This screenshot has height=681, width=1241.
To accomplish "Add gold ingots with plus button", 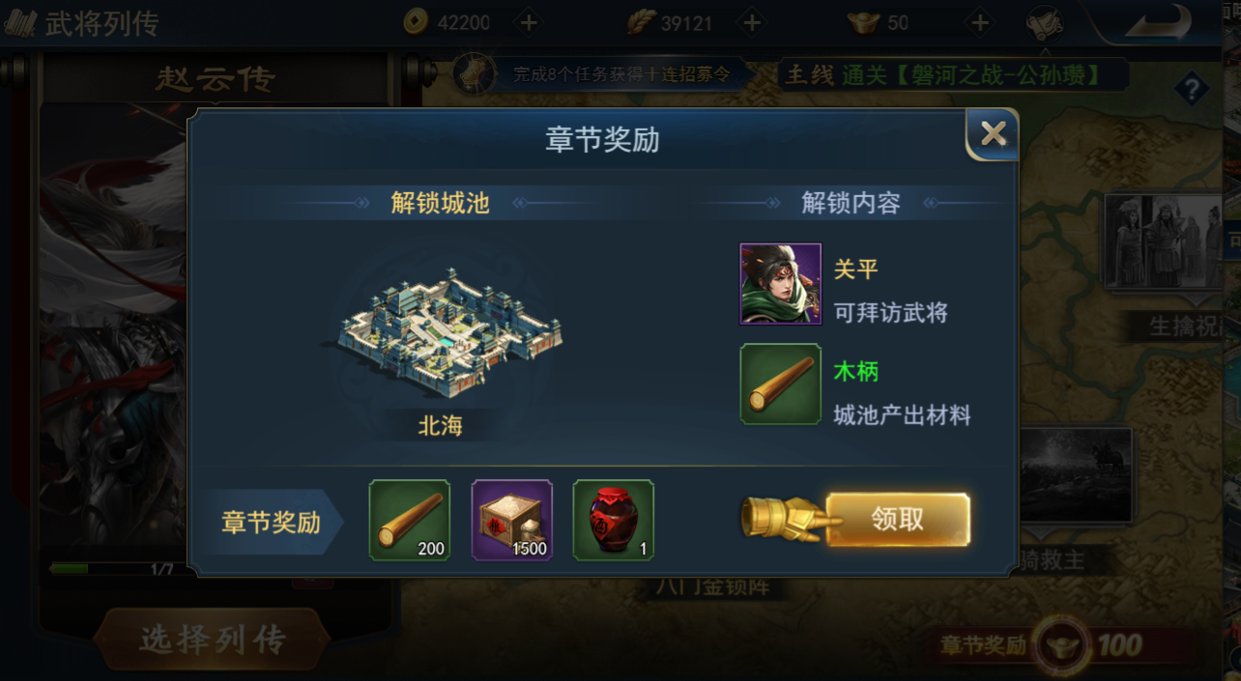I will (979, 22).
